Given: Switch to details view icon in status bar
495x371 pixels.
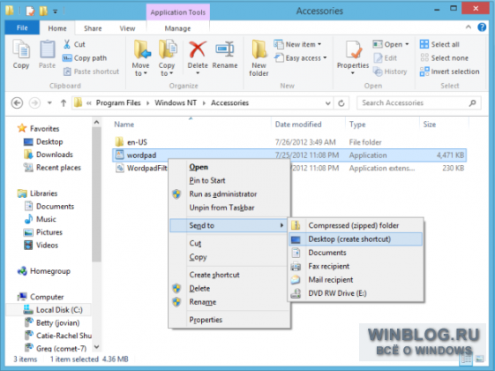Looking at the screenshot, I should coord(467,359).
